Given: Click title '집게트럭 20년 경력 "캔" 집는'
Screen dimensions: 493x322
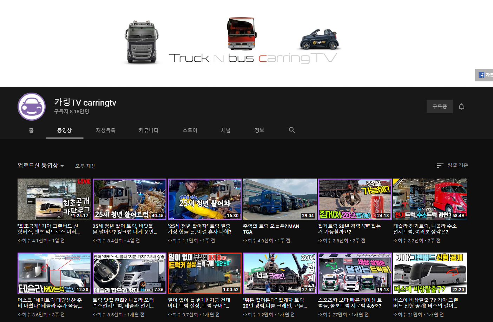Looking at the screenshot, I should tap(349, 229).
